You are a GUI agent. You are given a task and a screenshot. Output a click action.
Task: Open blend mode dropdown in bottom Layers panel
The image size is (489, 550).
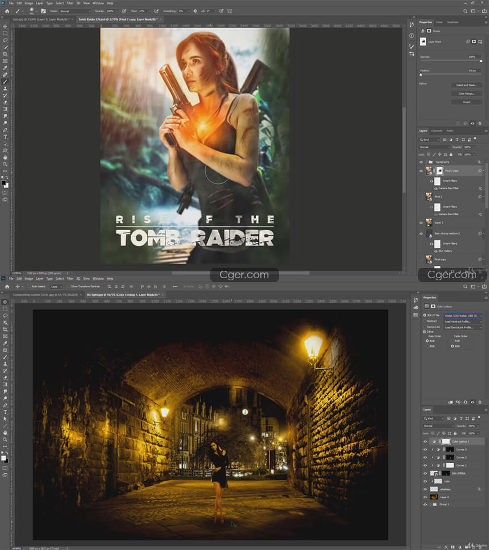tap(438, 426)
